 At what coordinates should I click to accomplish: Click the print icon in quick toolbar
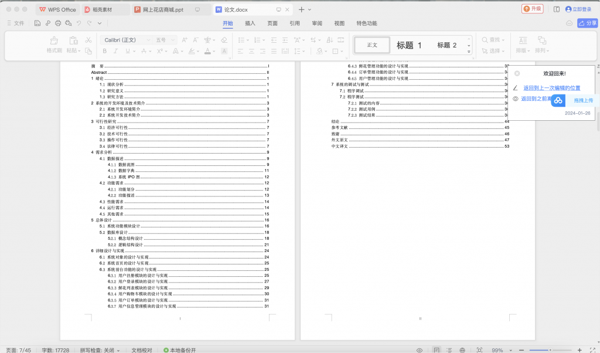pyautogui.click(x=58, y=23)
